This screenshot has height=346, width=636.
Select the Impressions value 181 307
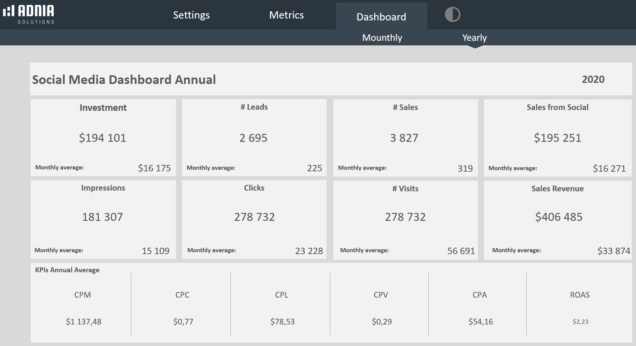pyautogui.click(x=103, y=217)
